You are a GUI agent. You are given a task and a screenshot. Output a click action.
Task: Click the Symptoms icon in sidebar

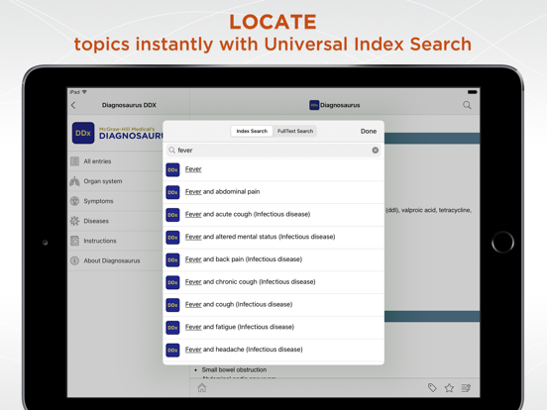tap(74, 201)
